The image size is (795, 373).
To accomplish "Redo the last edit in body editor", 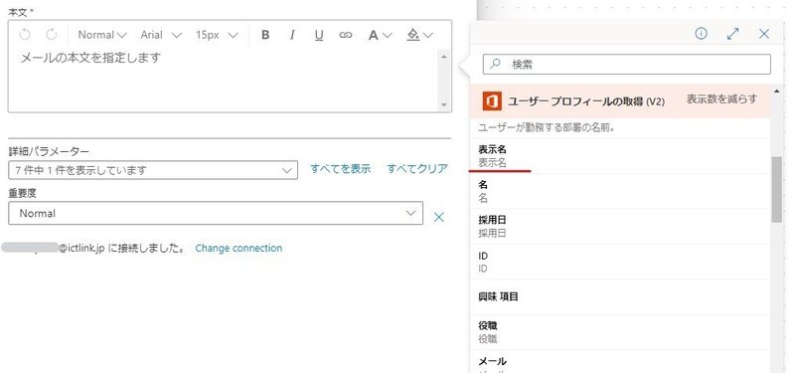I will coord(52,35).
